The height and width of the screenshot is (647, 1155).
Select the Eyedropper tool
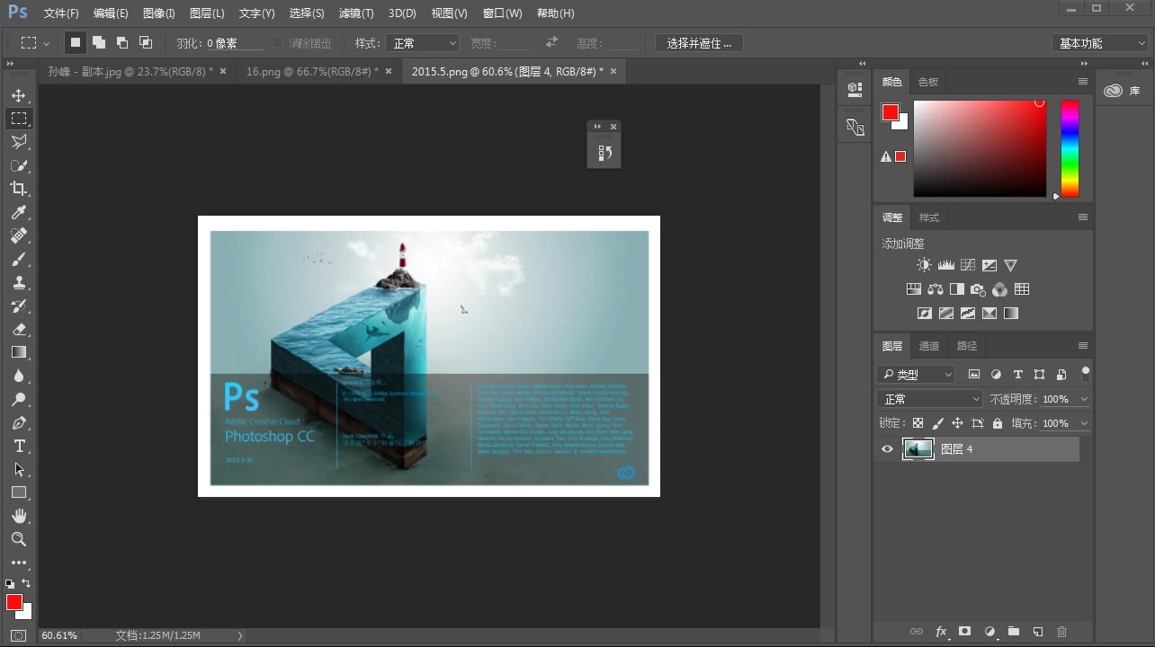[x=19, y=212]
